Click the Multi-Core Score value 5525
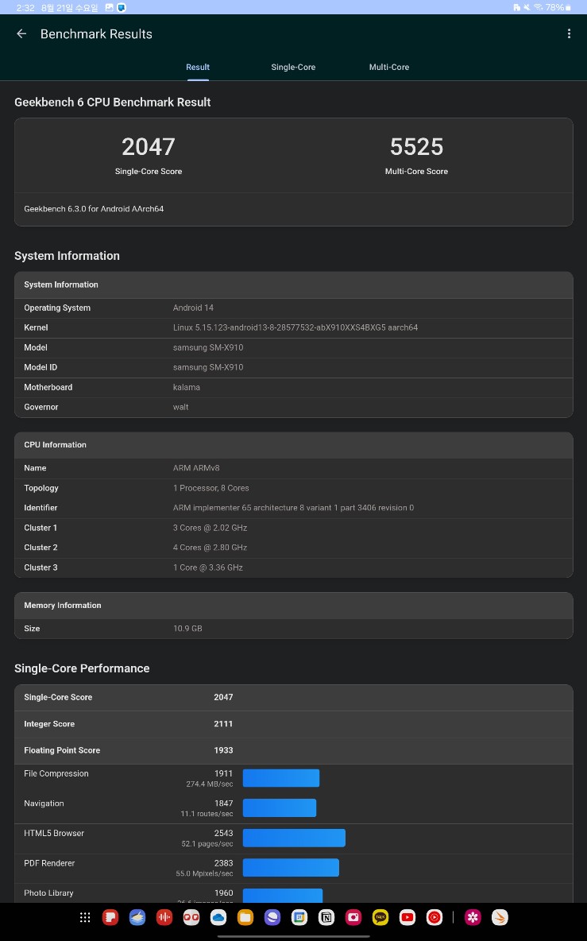Image resolution: width=587 pixels, height=941 pixels. [416, 147]
